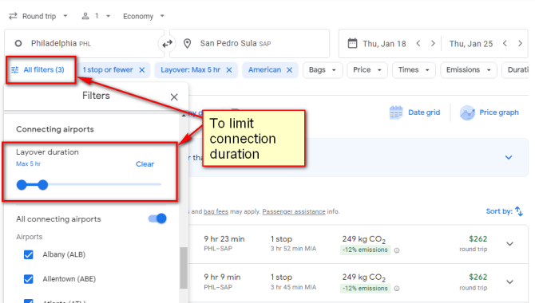535x303 pixels.
Task: Expand the 9 hr 9 min flight details
Action: point(509,281)
